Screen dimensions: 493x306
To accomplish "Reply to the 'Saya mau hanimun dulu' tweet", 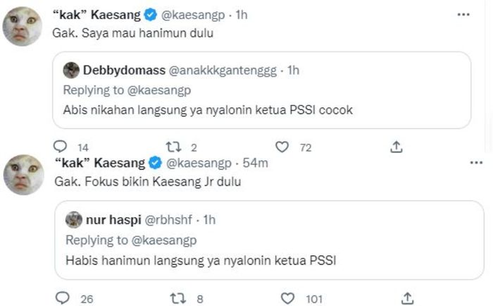I will coord(61,147).
